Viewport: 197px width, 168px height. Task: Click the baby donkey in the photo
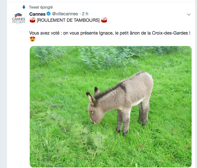120,103
